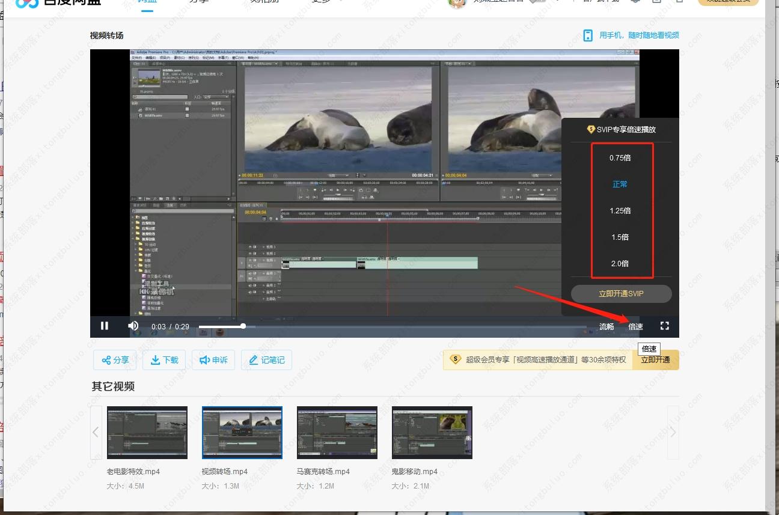Viewport: 779px width, 515px height.
Task: Open the 申诉 appeal button
Action: coord(213,360)
